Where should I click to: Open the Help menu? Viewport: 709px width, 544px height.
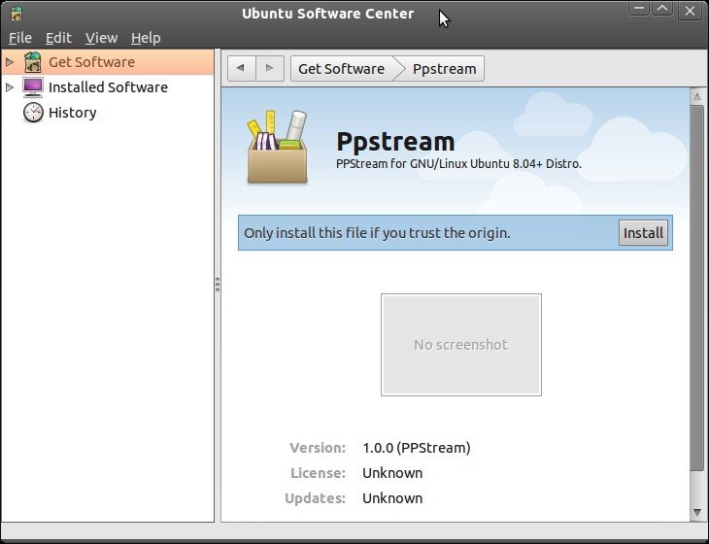(146, 38)
